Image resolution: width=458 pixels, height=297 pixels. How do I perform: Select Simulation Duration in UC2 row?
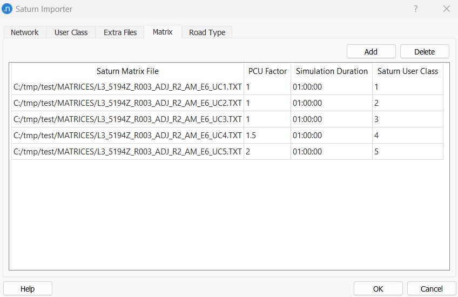(332, 103)
